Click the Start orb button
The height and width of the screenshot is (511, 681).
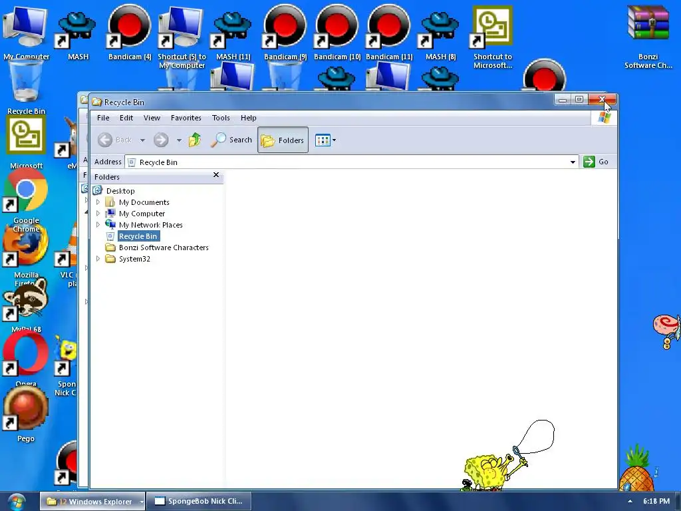[16, 502]
